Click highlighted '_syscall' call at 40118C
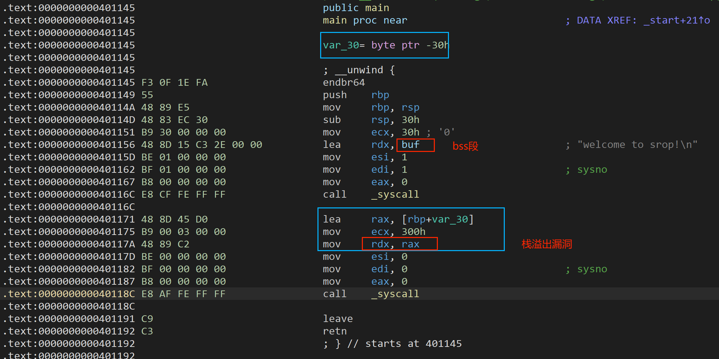The height and width of the screenshot is (359, 719). click(x=395, y=294)
